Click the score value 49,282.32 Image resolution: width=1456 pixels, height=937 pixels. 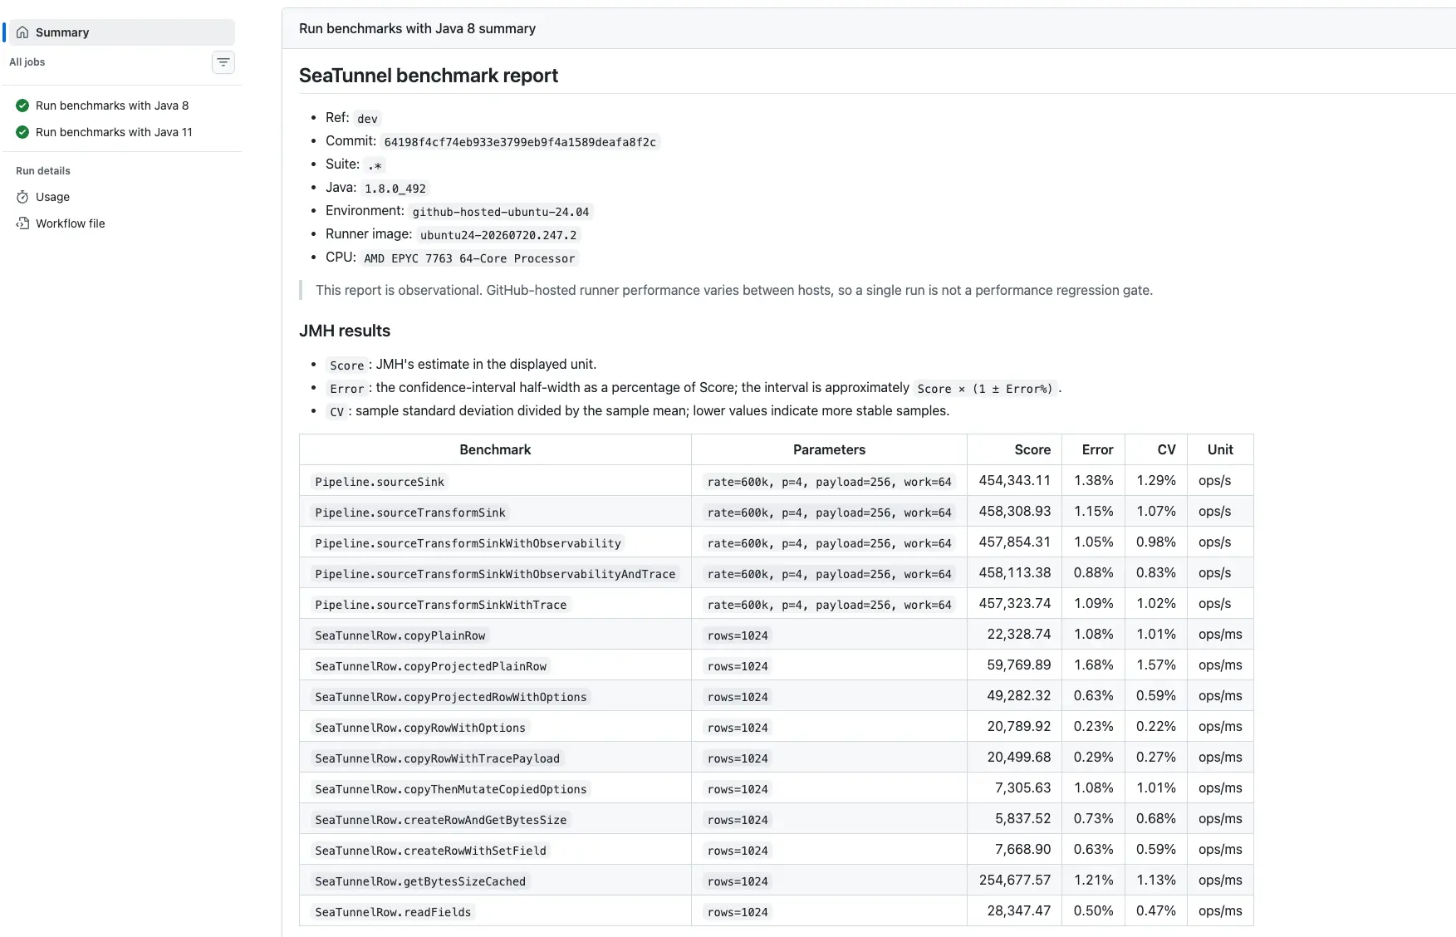(1019, 695)
